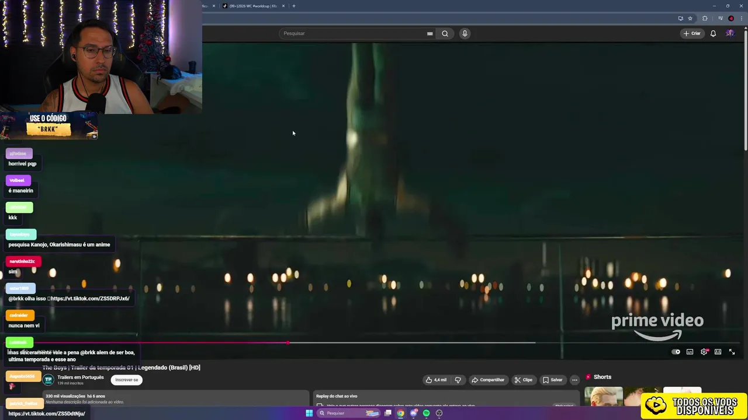748x420 pixels.
Task: Click the chat message "é maneirin"
Action: 20,191
